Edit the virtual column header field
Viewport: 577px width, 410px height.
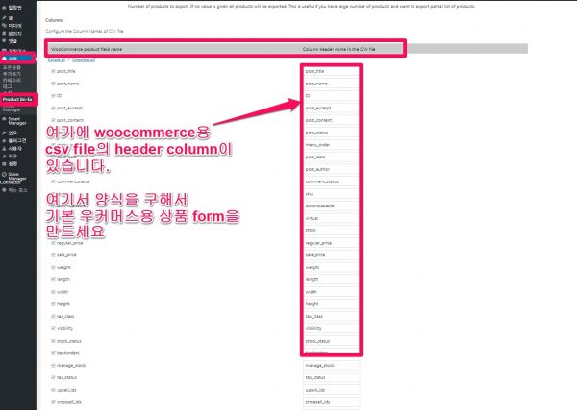pos(332,218)
